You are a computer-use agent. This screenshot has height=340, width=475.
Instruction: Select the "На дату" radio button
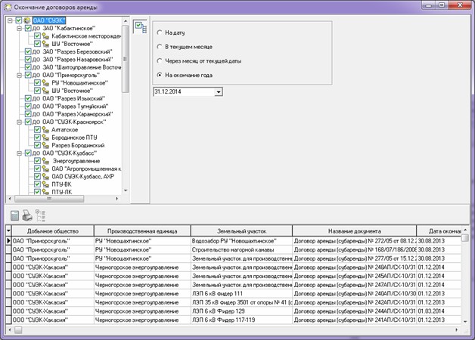158,33
